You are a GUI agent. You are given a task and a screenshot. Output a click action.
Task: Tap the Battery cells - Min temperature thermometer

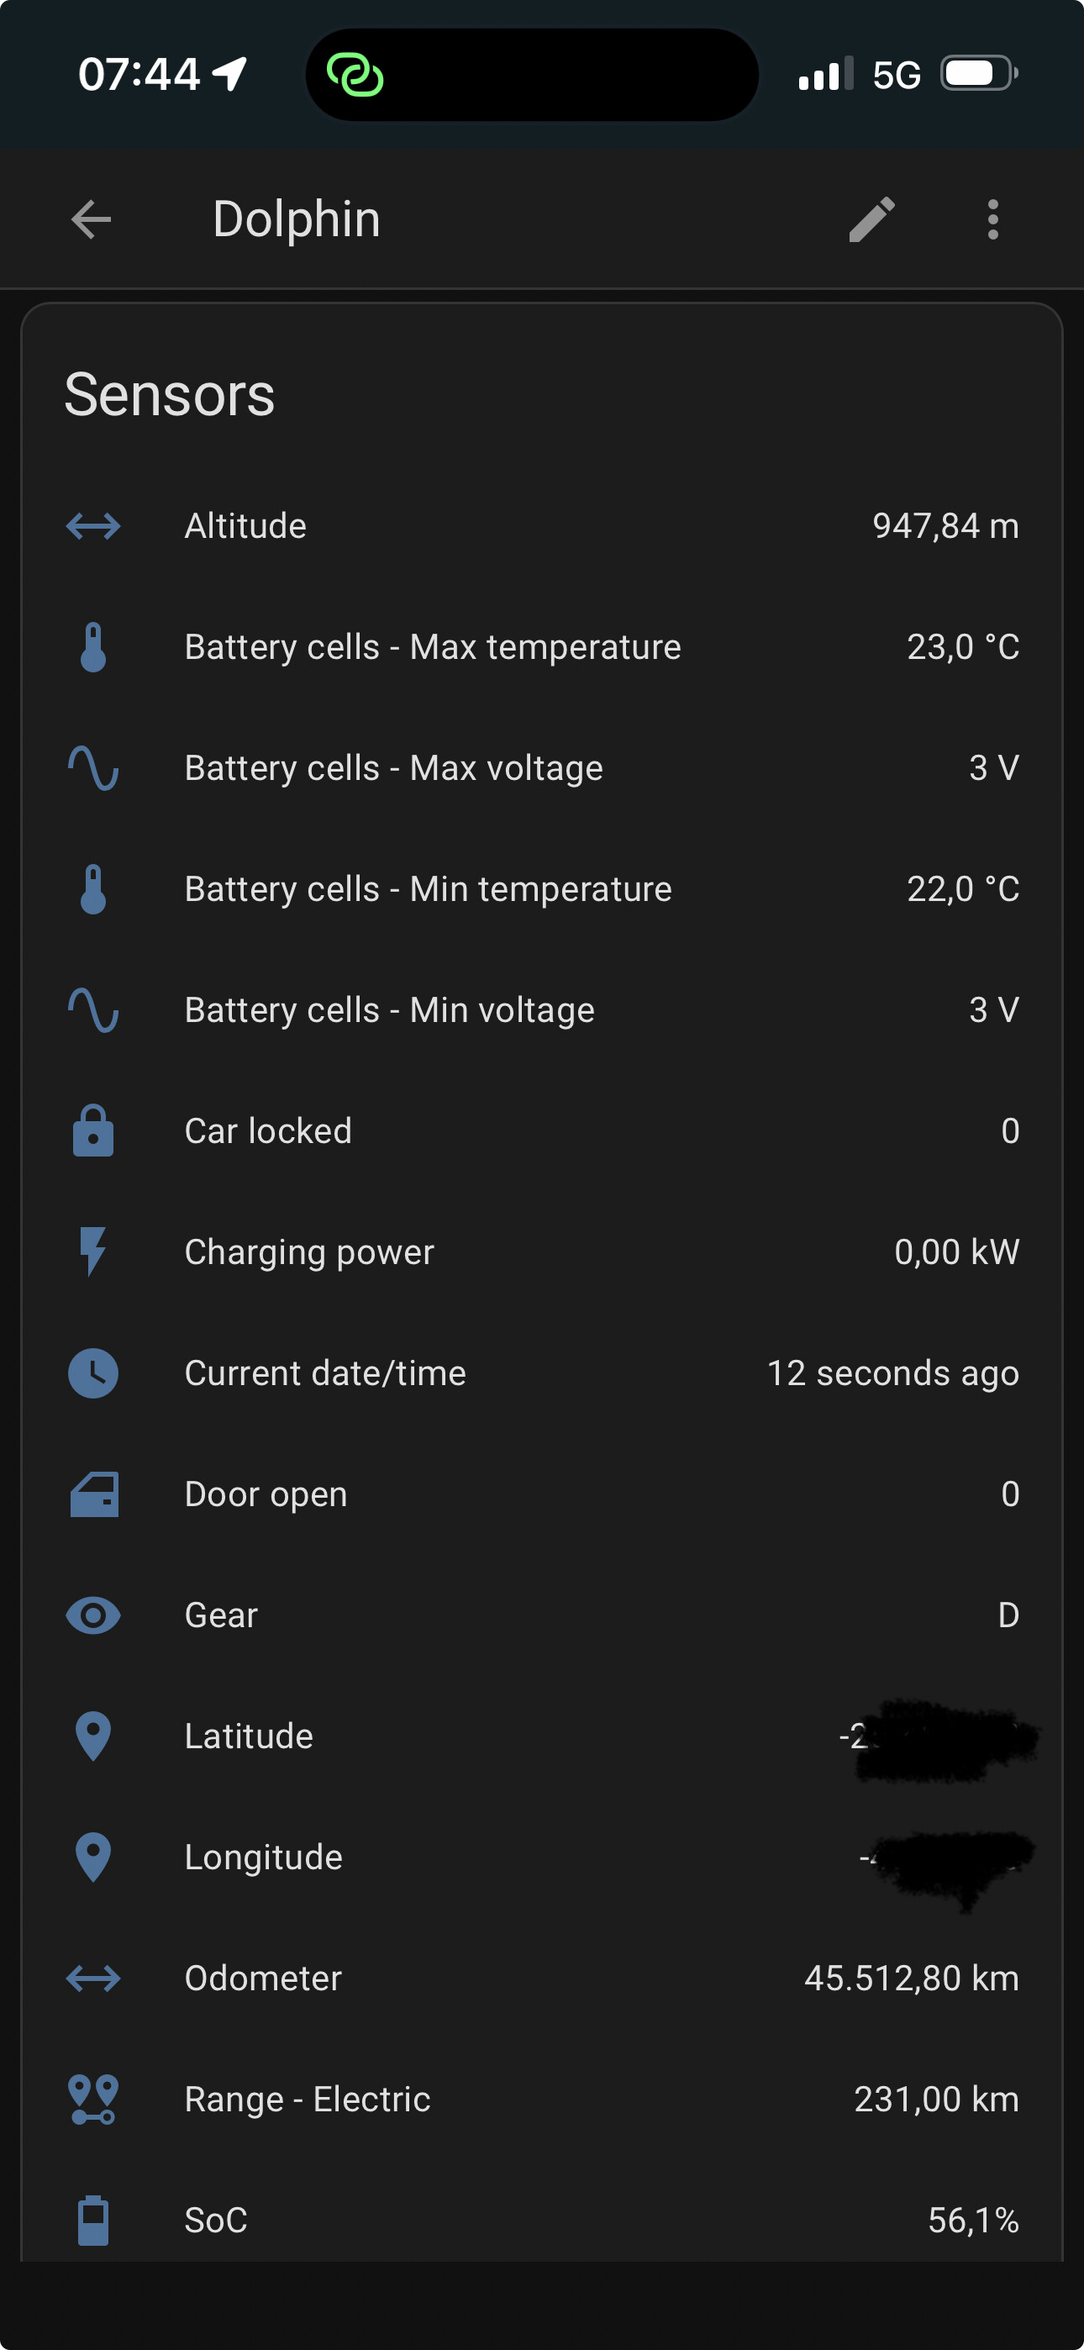(93, 889)
